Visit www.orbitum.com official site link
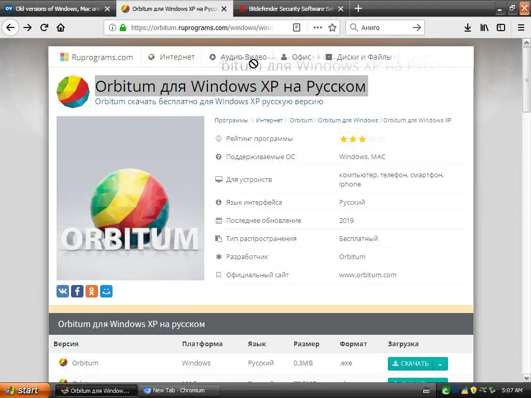The image size is (531, 398). 368,275
